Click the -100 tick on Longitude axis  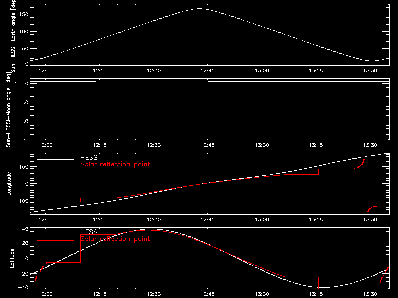point(22,201)
